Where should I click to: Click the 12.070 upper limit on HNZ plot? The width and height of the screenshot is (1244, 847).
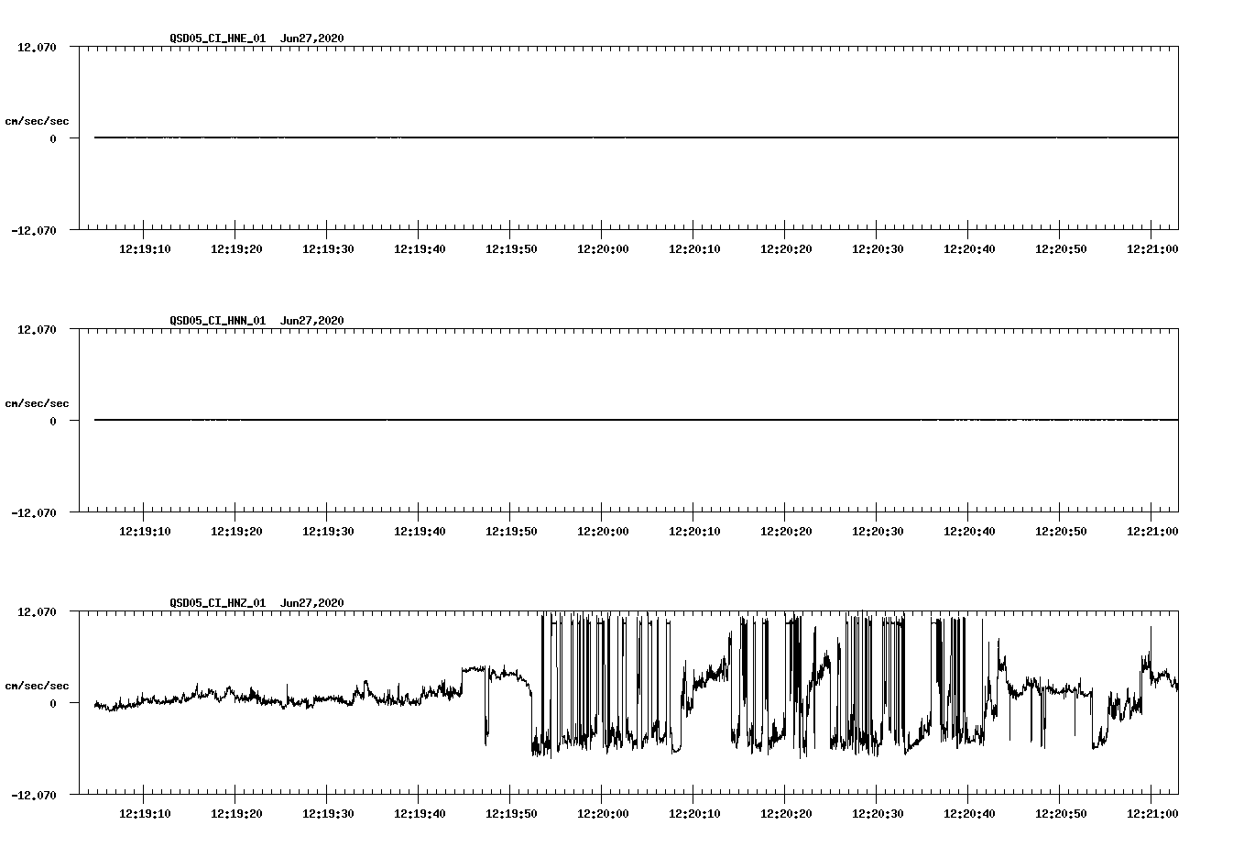point(37,611)
